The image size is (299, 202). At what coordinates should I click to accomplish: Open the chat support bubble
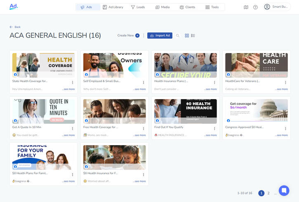tap(284, 190)
